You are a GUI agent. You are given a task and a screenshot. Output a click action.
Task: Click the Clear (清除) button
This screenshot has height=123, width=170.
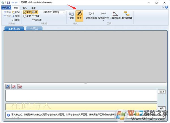[x=162, y=92]
